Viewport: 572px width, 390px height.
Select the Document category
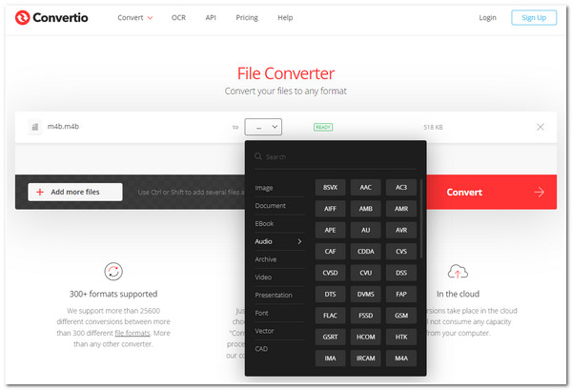point(279,206)
